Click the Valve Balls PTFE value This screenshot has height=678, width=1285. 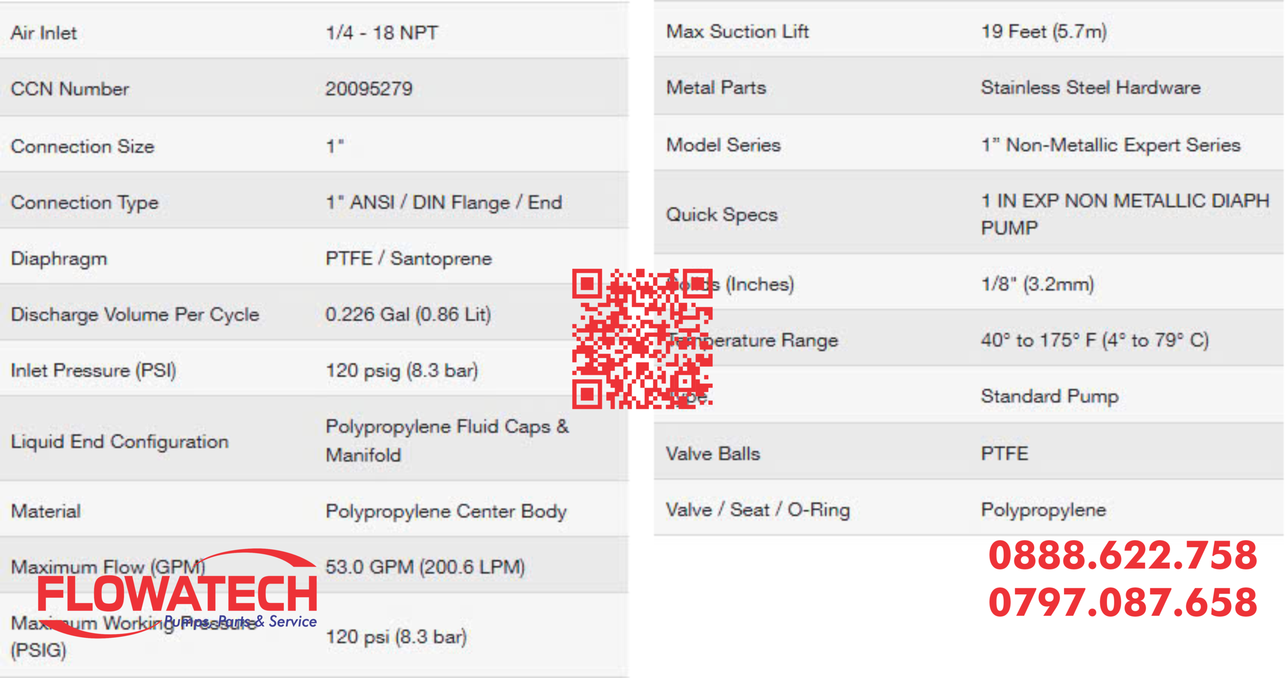pyautogui.click(x=1005, y=454)
